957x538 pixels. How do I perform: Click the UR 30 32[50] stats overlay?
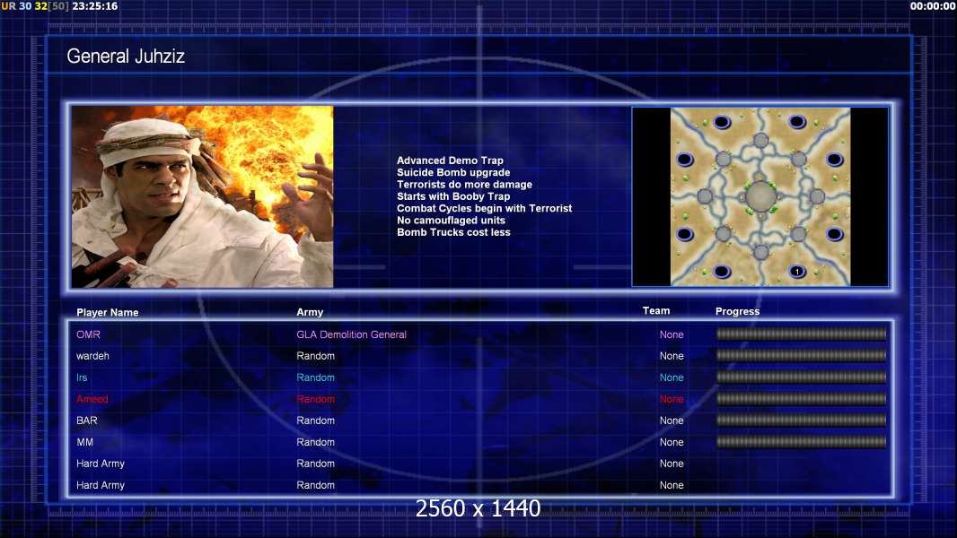click(35, 6)
